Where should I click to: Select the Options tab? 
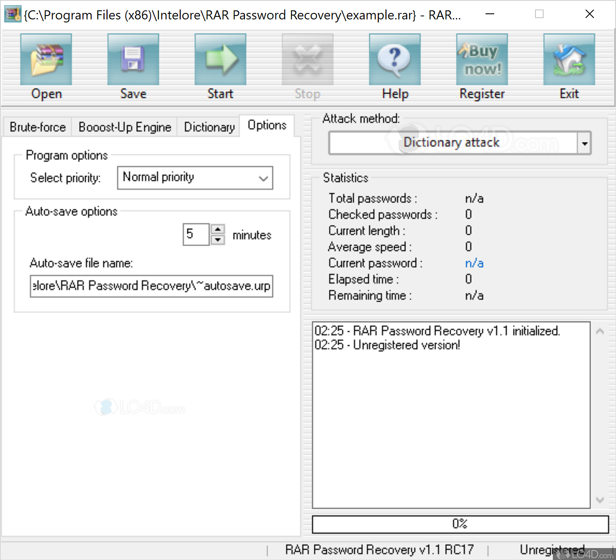click(x=267, y=125)
